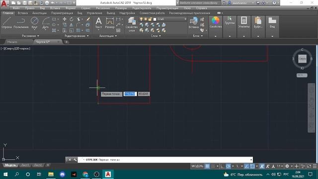Click Сверху face on the ViewCube

pyautogui.click(x=302, y=59)
